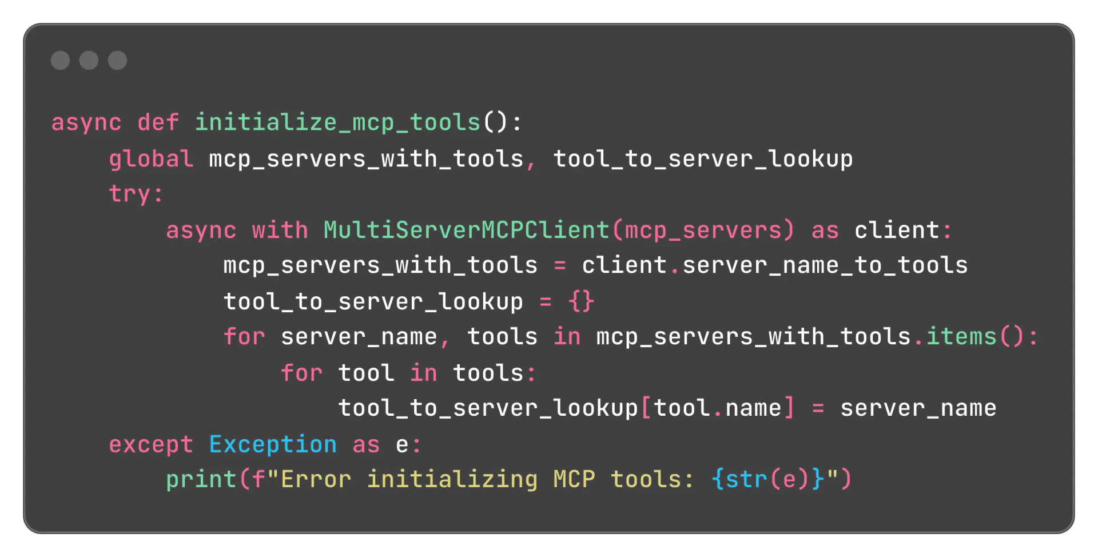Click the empty dict literal '{}'

click(581, 301)
